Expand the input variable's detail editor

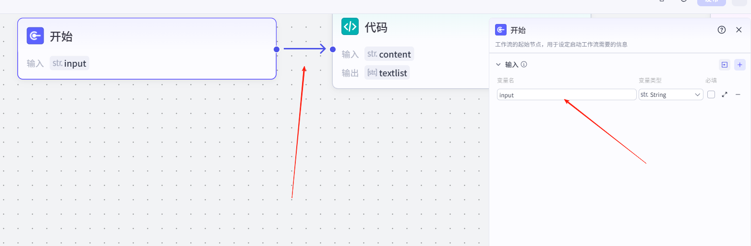(x=725, y=94)
